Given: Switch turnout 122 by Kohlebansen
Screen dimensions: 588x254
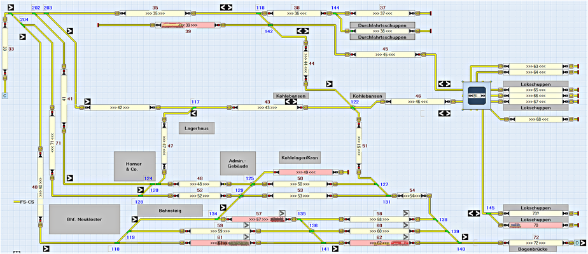Looking at the screenshot, I should click(x=353, y=108).
